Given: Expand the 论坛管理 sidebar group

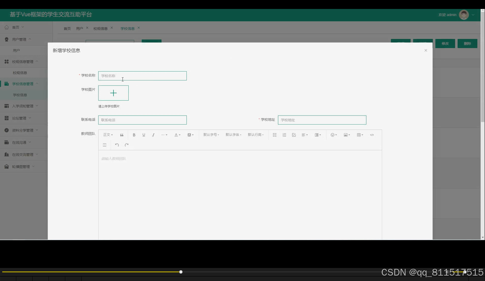Looking at the screenshot, I should [x=30, y=118].
